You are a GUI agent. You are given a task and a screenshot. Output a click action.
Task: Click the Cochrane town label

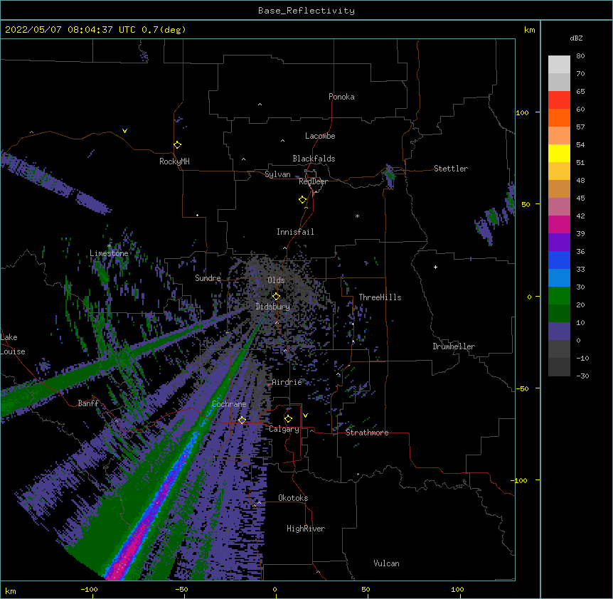click(229, 404)
